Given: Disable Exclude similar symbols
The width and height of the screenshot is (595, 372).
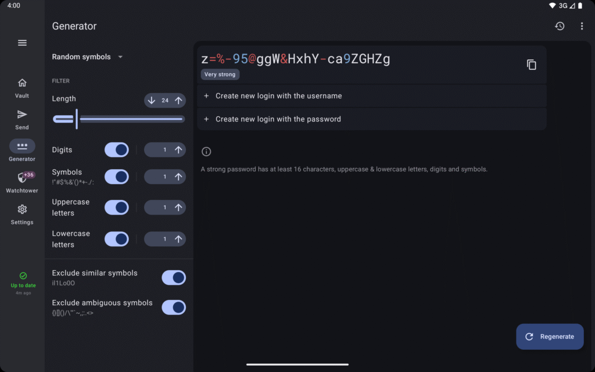Looking at the screenshot, I should click(174, 277).
